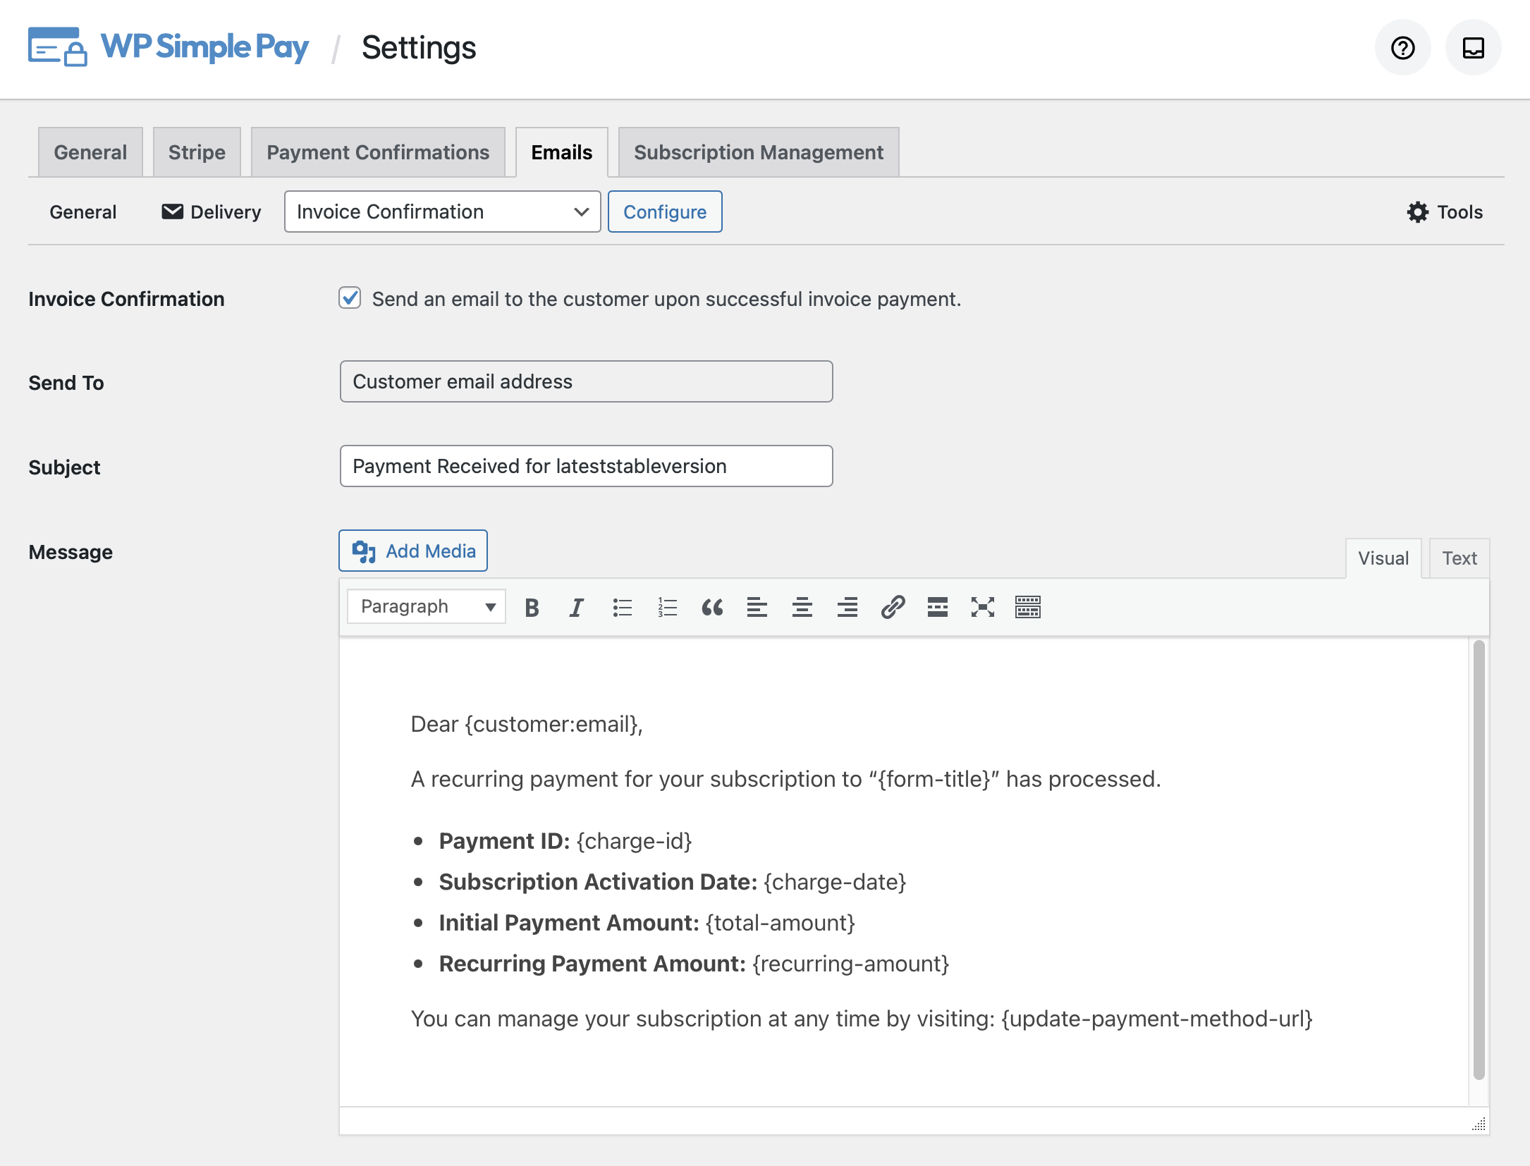This screenshot has height=1166, width=1530.
Task: Click the Add Media button
Action: [x=413, y=551]
